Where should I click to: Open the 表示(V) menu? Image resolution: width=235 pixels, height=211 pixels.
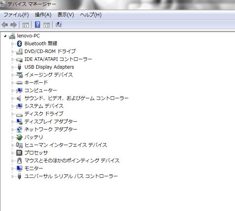[66, 15]
